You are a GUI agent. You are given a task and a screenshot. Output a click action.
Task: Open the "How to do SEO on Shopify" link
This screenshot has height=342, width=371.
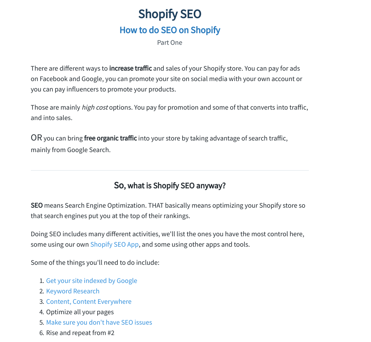click(x=169, y=30)
